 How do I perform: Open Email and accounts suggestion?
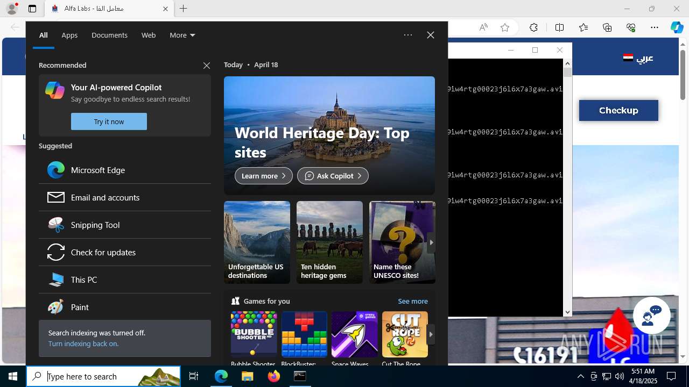coord(125,197)
